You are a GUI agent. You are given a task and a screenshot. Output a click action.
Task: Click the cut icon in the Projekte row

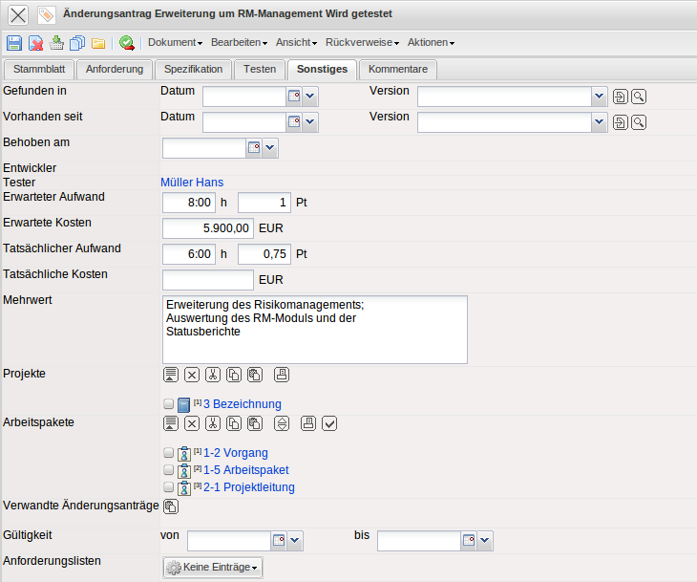213,374
